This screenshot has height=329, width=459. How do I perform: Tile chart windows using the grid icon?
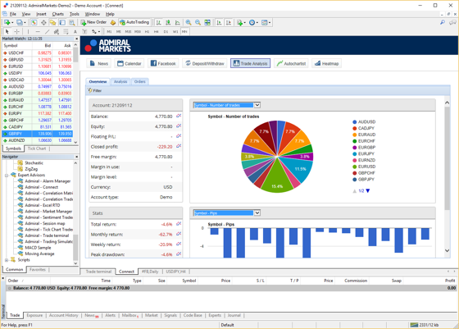click(207, 22)
